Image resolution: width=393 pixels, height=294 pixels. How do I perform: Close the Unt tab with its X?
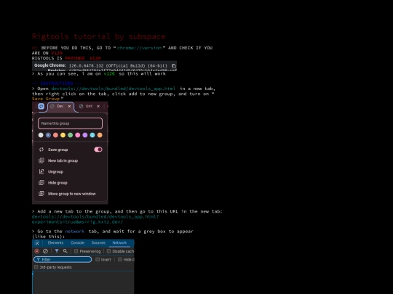tap(98, 106)
